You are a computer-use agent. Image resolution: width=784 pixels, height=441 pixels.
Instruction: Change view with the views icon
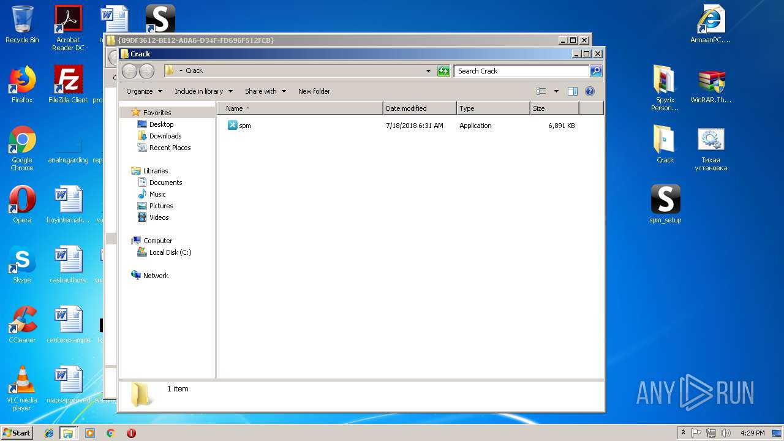pos(541,91)
